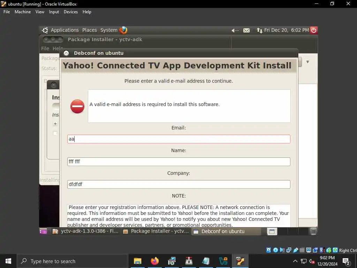Open the Ubuntu Places menu
Image resolution: width=357 pixels, height=268 pixels.
coord(90,30)
